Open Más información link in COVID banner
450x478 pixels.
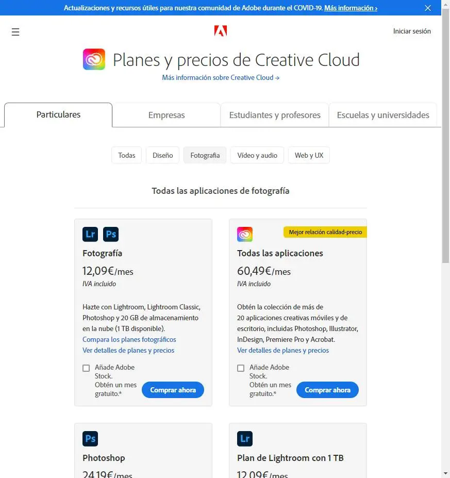[351, 8]
